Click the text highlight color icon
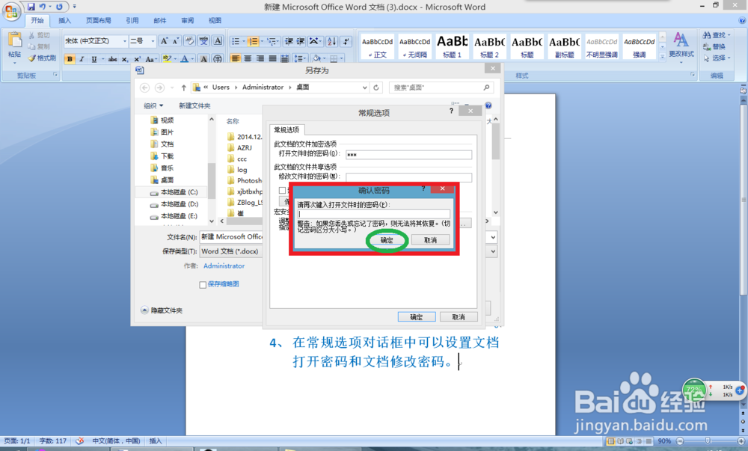The width and height of the screenshot is (748, 451). pos(167,59)
